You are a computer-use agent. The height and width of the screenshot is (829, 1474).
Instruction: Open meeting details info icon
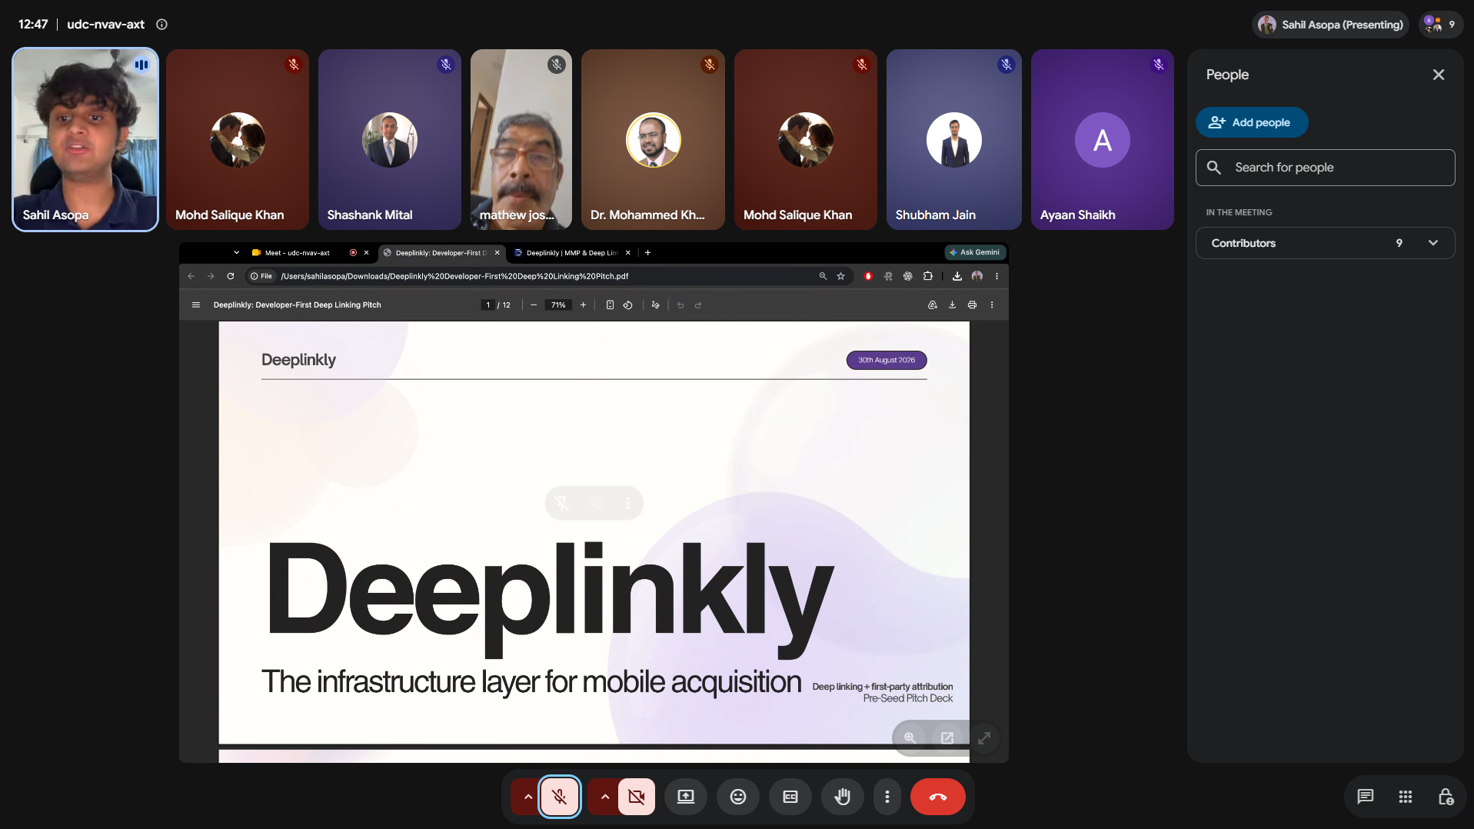(161, 24)
